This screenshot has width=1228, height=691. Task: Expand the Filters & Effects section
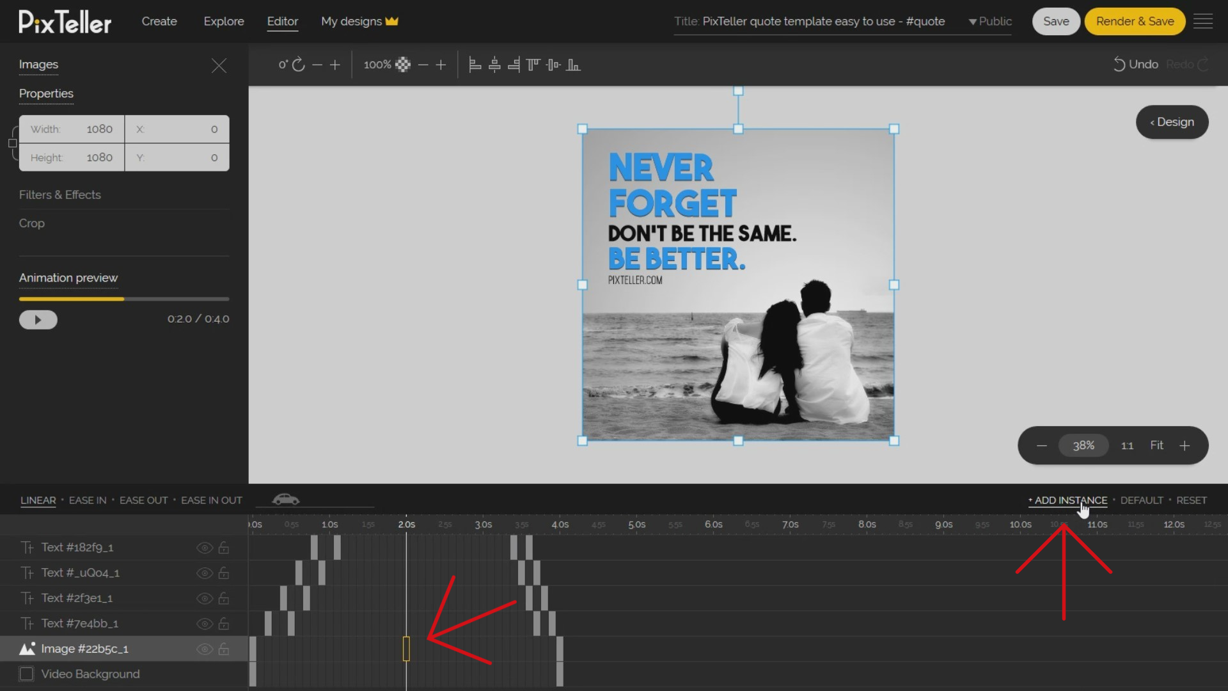point(60,194)
